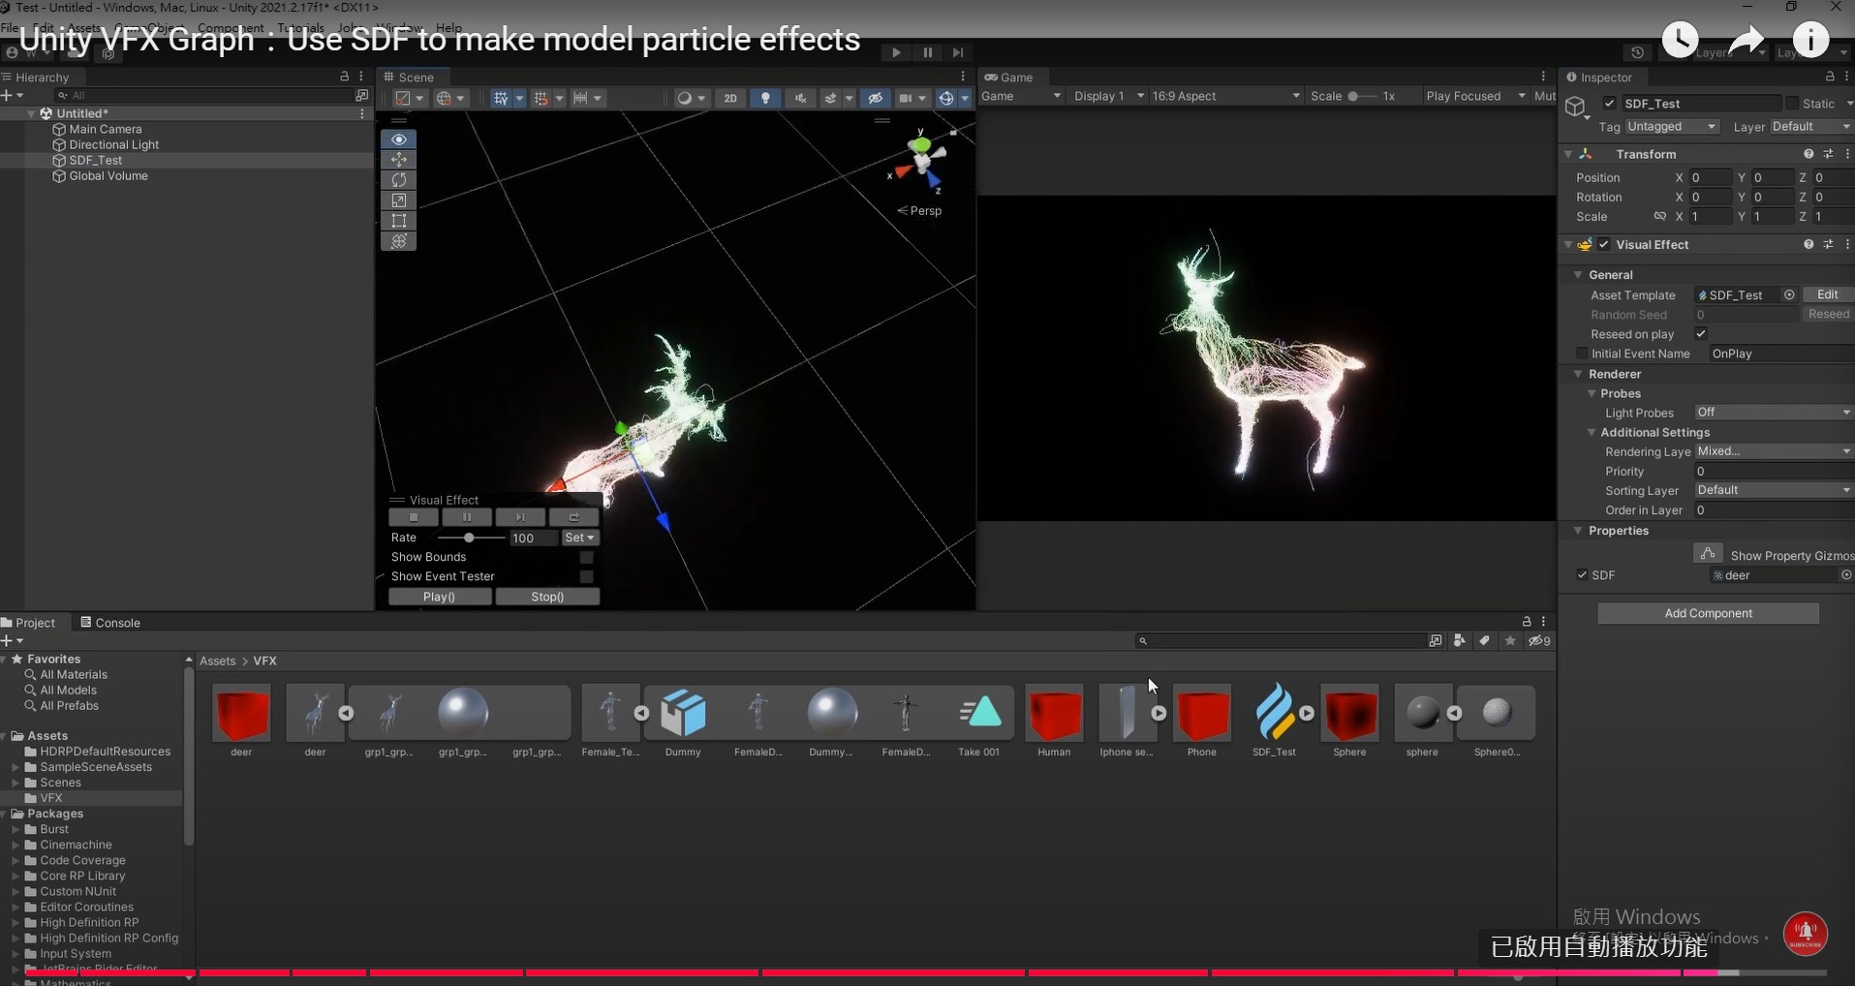Click the Stop() button in overlay

tap(547, 597)
